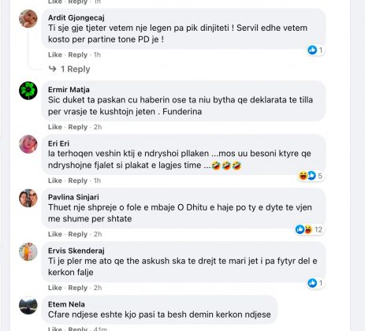View 12 reactions on Pavlina Sinjari's comment
Image resolution: width=365 pixels, height=331 pixels.
[x=309, y=229]
